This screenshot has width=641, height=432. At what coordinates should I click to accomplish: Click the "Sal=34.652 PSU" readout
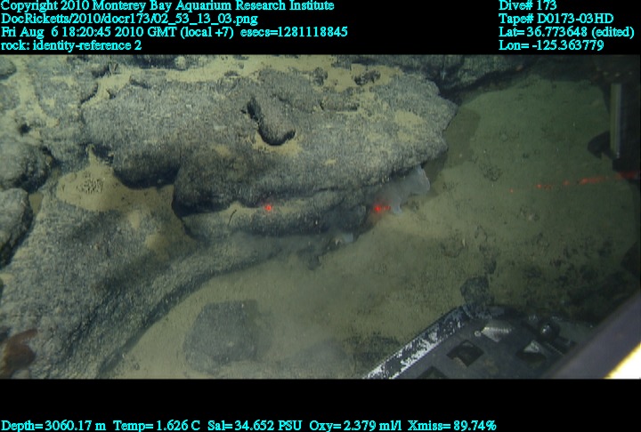(x=255, y=426)
